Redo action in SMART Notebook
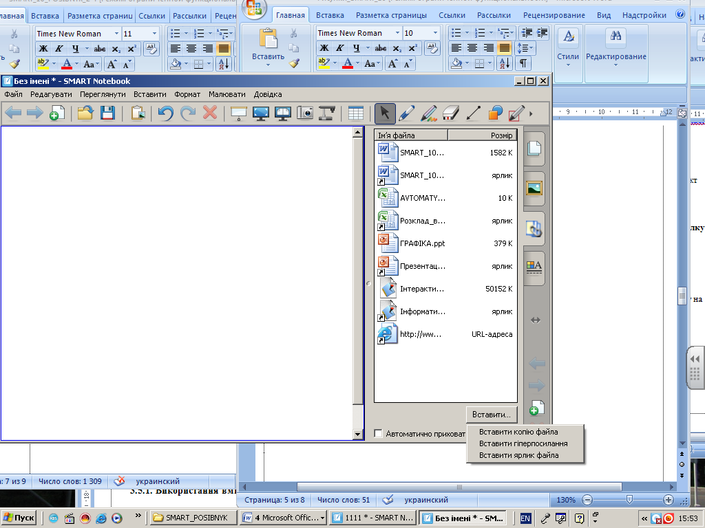 [x=187, y=113]
